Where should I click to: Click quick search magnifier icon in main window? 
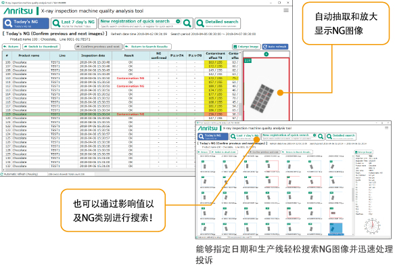point(187,24)
